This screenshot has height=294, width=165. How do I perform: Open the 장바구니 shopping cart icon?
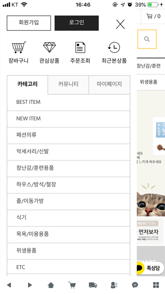point(19,47)
